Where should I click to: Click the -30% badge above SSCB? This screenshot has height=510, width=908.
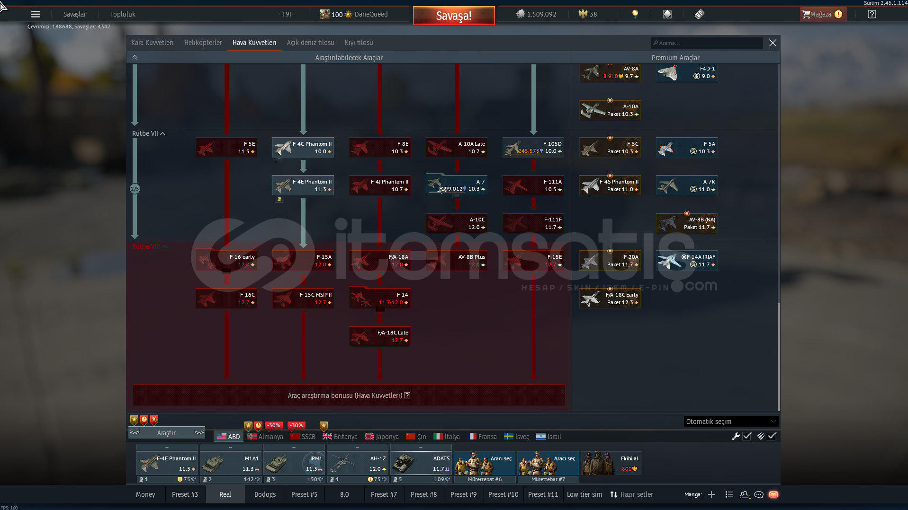[x=297, y=425]
